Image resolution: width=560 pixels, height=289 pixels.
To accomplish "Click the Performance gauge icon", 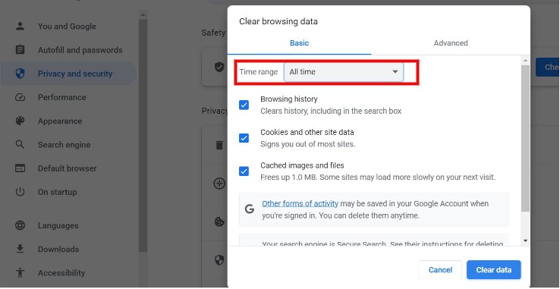I will point(20,97).
